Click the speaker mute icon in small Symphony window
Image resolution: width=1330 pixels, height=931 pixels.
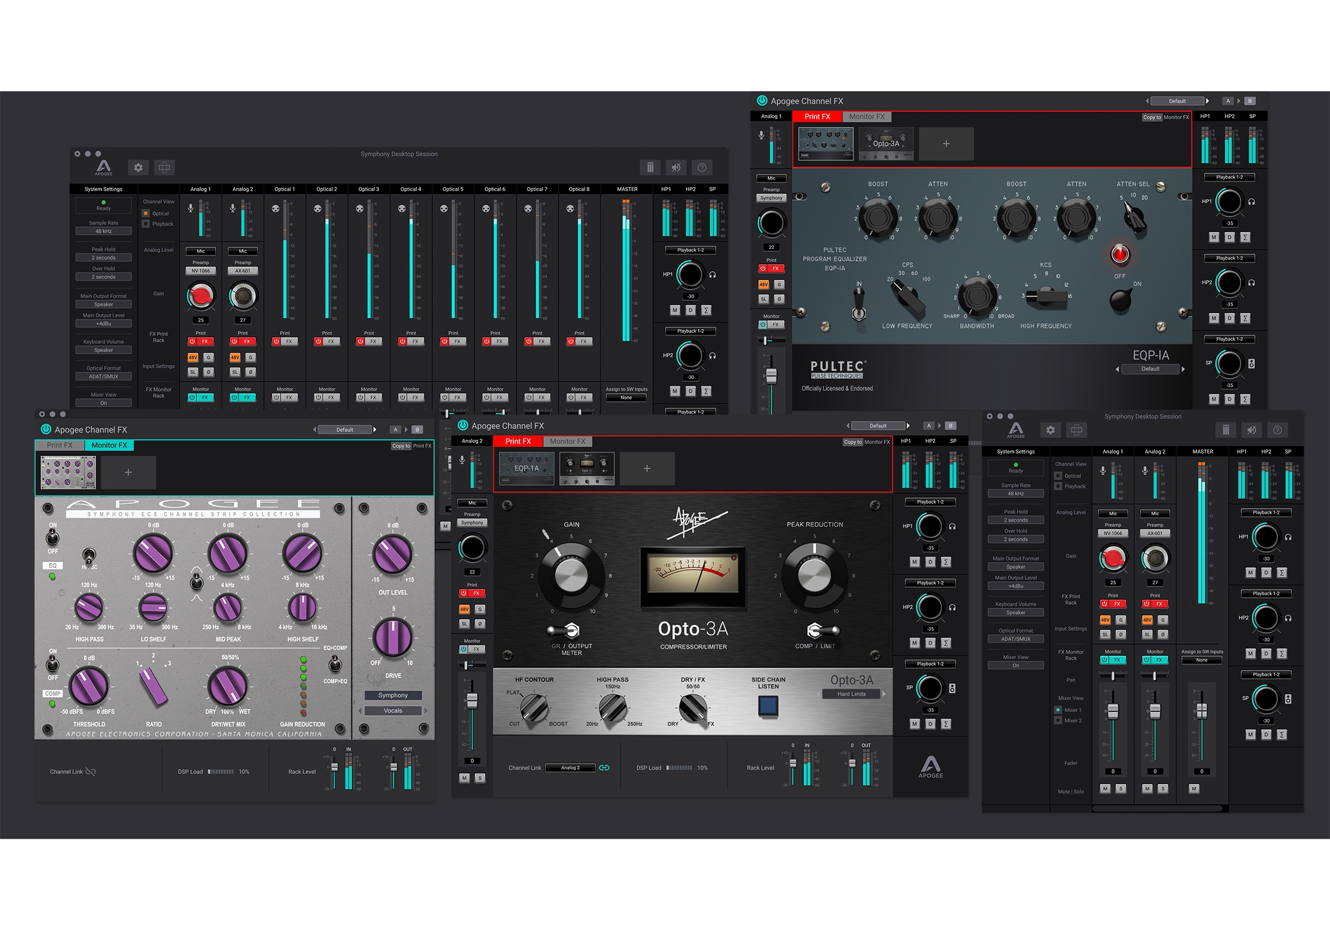tap(1251, 430)
